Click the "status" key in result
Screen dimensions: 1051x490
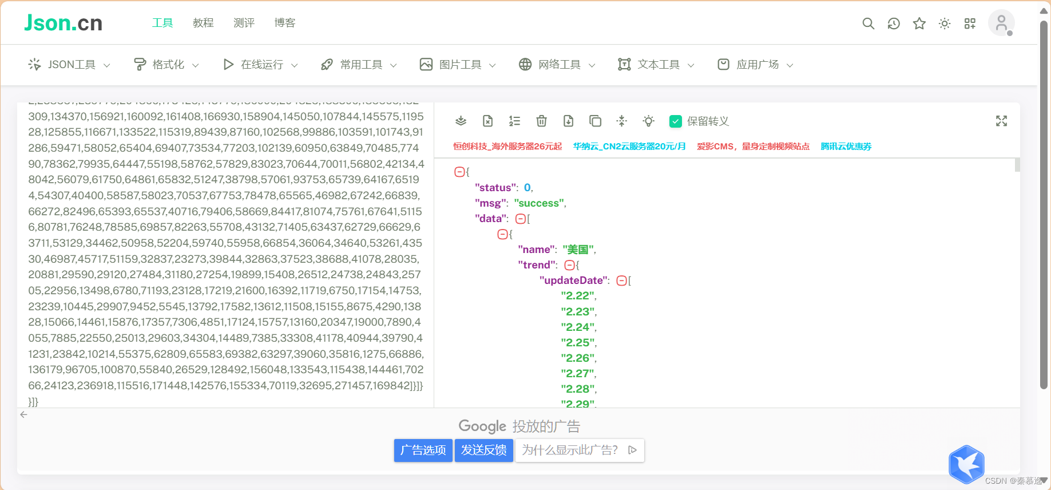495,188
